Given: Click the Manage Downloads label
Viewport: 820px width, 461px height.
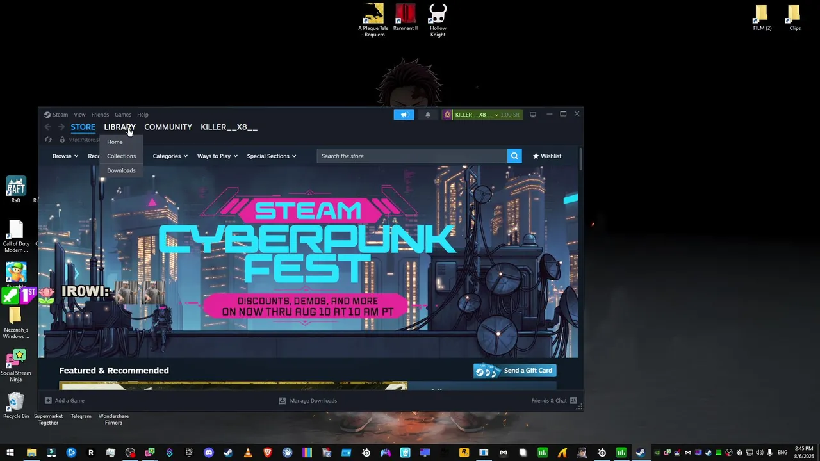Looking at the screenshot, I should coord(313,401).
